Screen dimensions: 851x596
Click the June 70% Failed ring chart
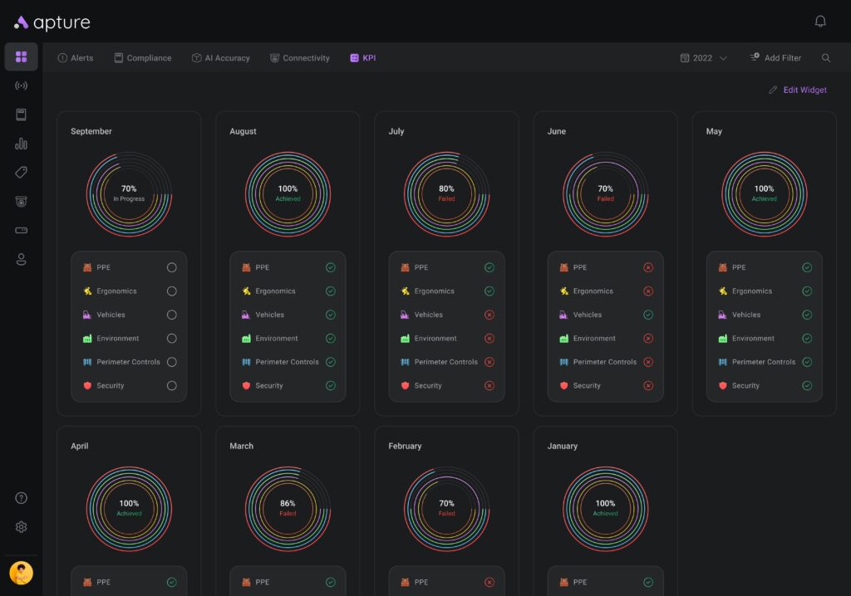tap(606, 194)
